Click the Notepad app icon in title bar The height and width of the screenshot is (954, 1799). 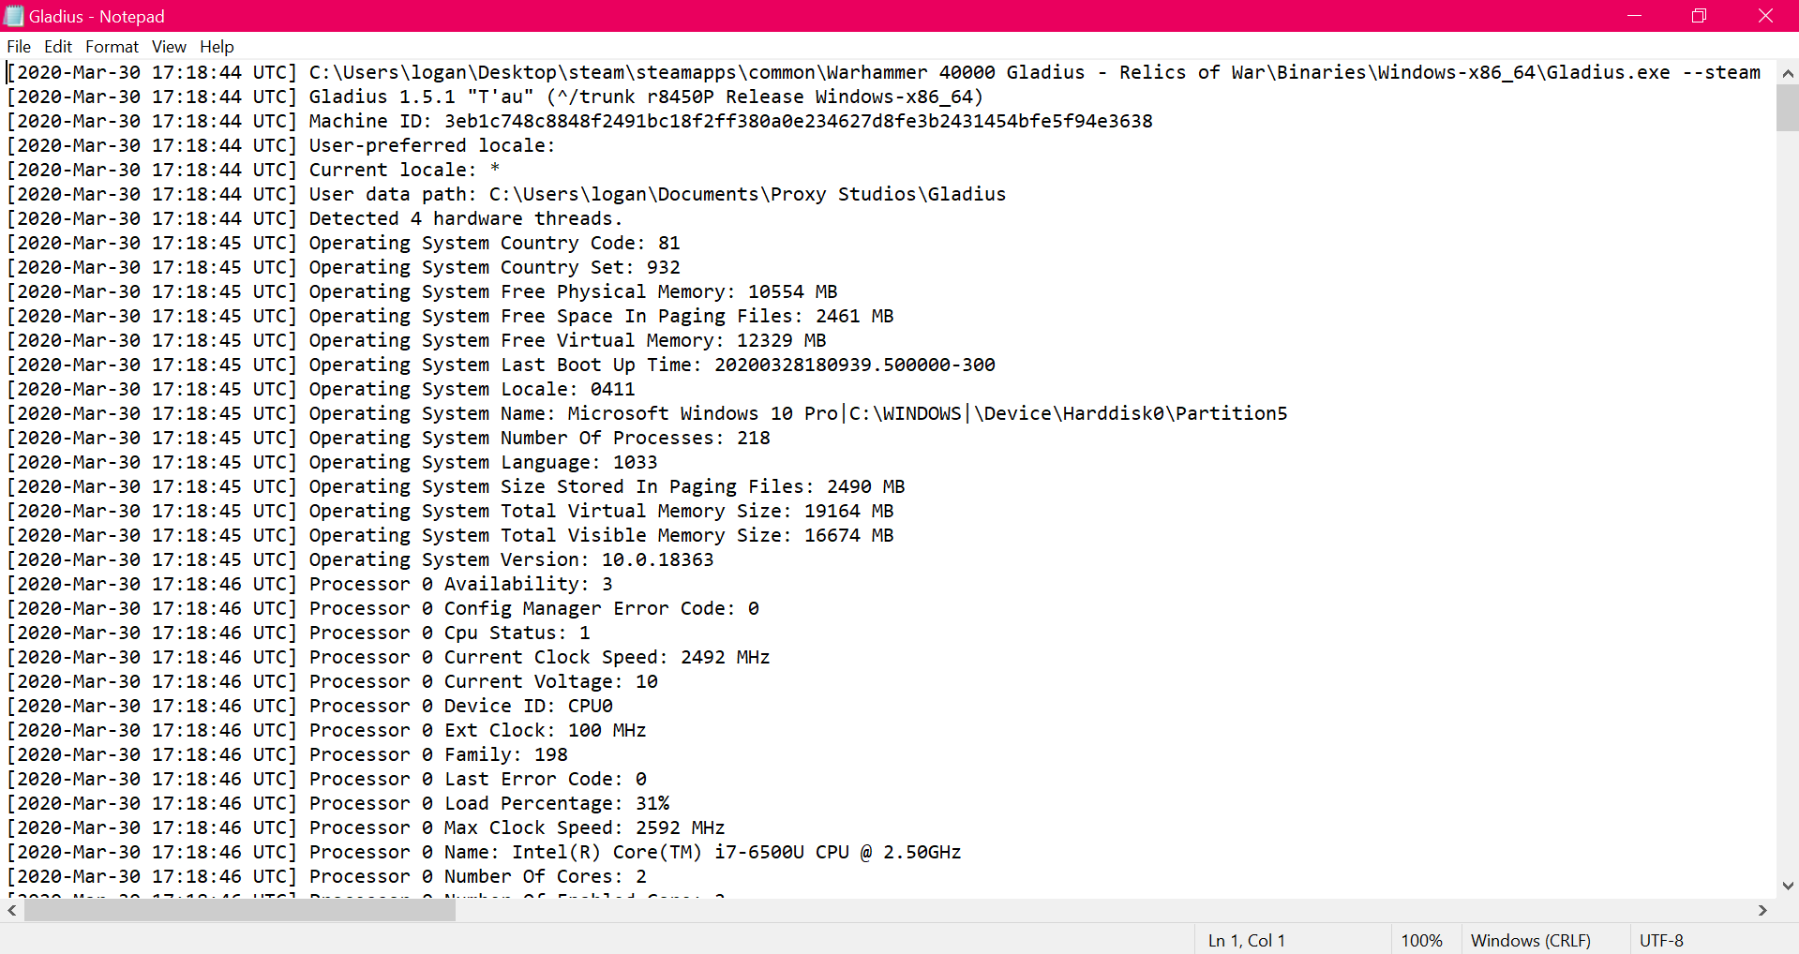(14, 16)
